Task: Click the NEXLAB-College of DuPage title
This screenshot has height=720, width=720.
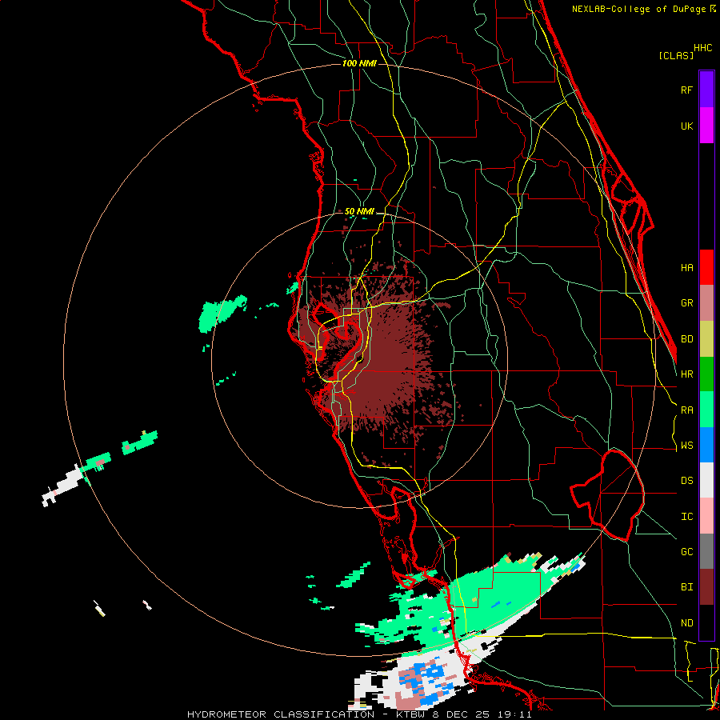Action: [638, 9]
